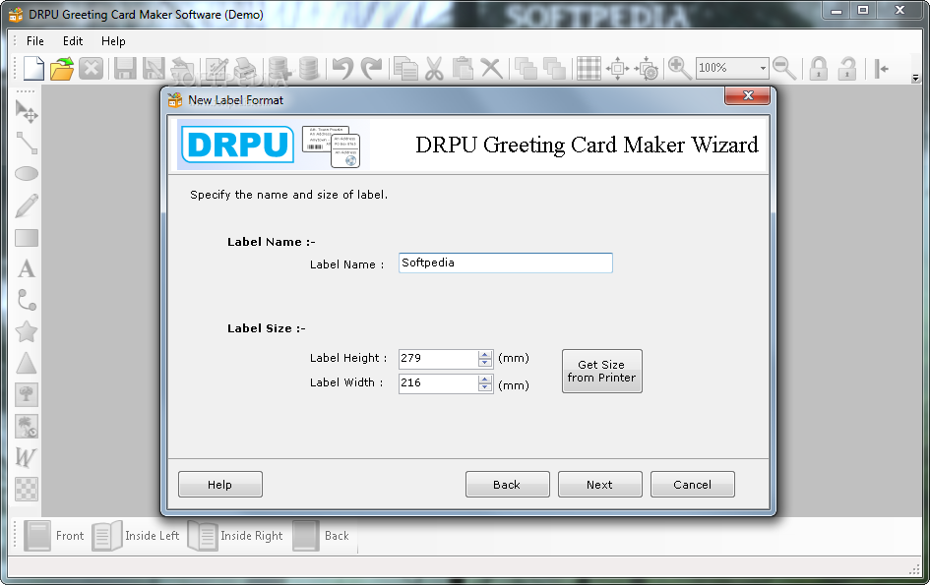This screenshot has width=930, height=585.
Task: Click the align-to-left-edge arrow icon
Action: pos(882,68)
